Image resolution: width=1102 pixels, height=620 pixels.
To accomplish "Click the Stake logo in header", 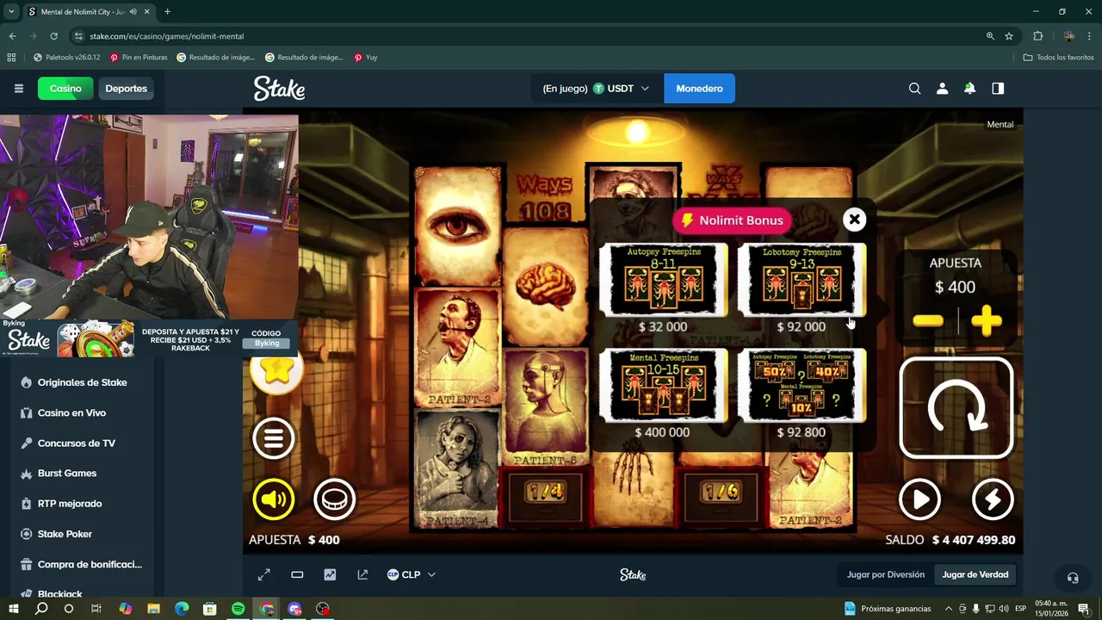I will tap(279, 89).
